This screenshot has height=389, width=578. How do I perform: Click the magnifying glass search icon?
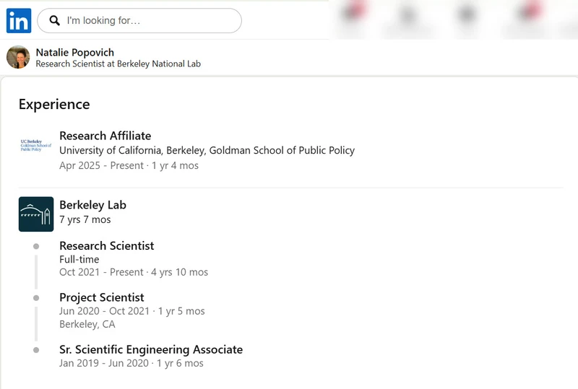55,21
